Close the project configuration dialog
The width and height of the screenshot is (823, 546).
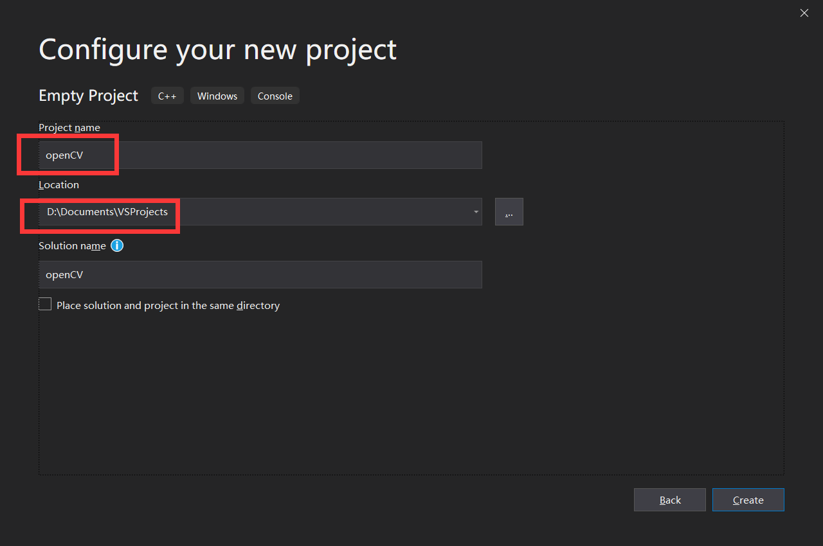(x=804, y=13)
